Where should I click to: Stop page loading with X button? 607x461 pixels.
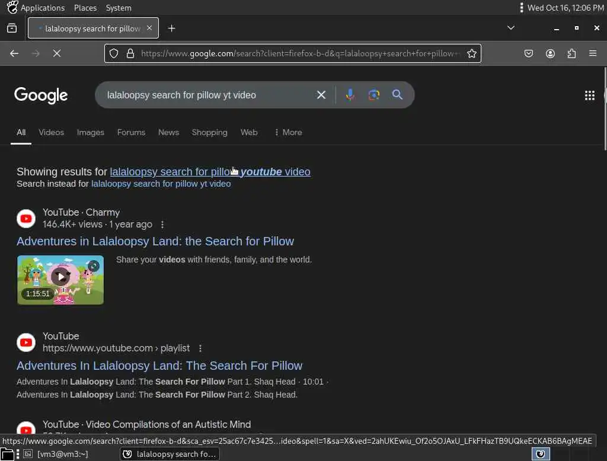pyautogui.click(x=57, y=53)
